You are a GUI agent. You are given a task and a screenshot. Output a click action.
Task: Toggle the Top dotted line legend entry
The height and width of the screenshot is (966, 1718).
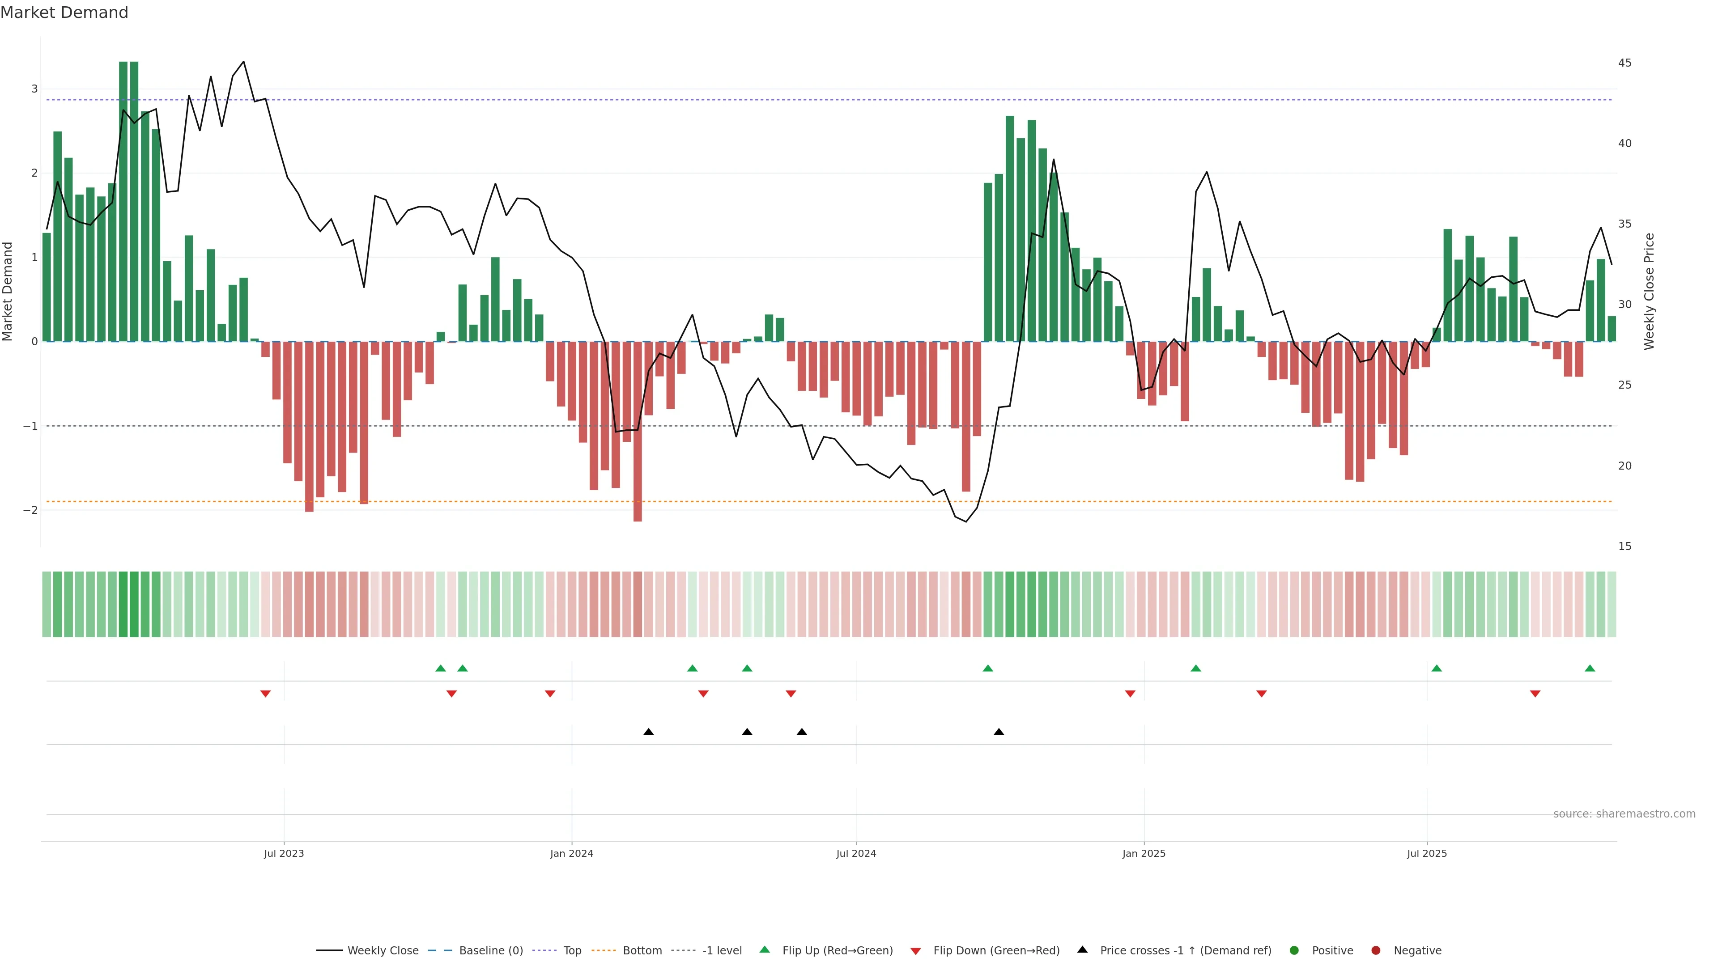point(572,950)
